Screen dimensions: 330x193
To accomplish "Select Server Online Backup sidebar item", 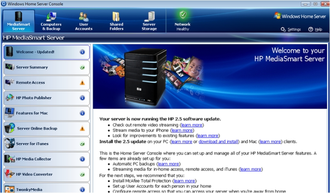I will 47,129.
